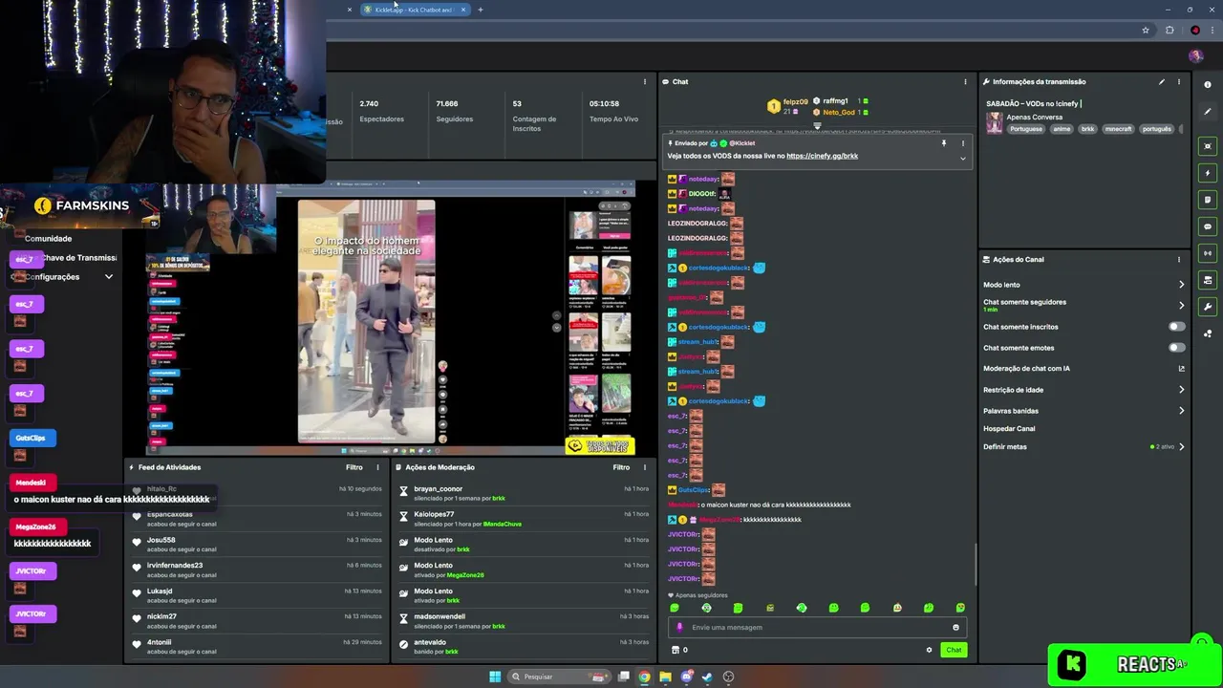This screenshot has width=1223, height=688.
Task: Unpin the pinned Kicklet message
Action: [944, 143]
